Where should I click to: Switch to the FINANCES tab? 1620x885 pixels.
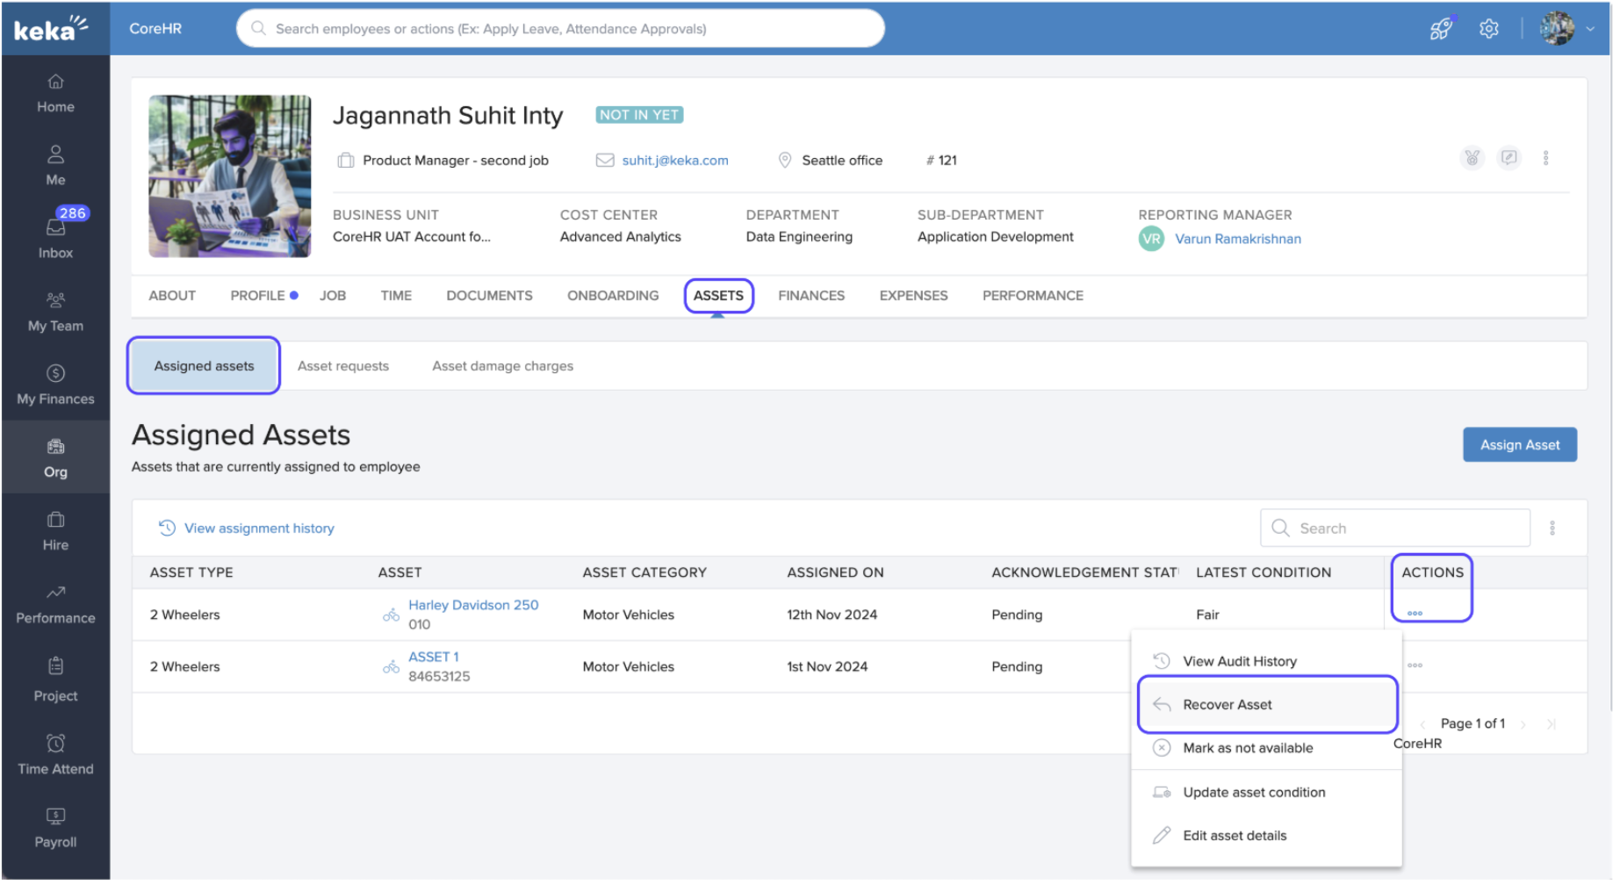pyautogui.click(x=810, y=296)
